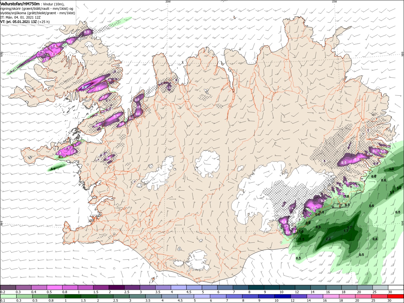Click the '30' label in the lower rain legend
This screenshot has width=404, height=303.
390,300
